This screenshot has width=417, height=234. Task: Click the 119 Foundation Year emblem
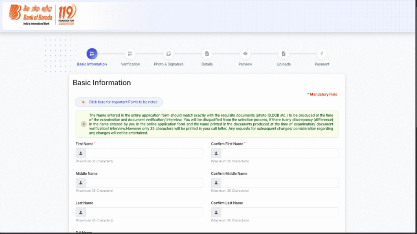pyautogui.click(x=67, y=15)
